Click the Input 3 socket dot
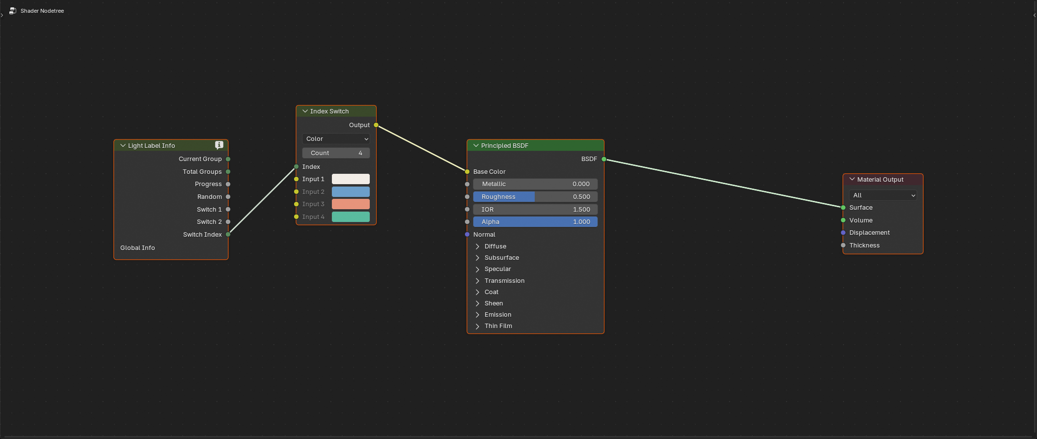The width and height of the screenshot is (1037, 439). click(296, 204)
